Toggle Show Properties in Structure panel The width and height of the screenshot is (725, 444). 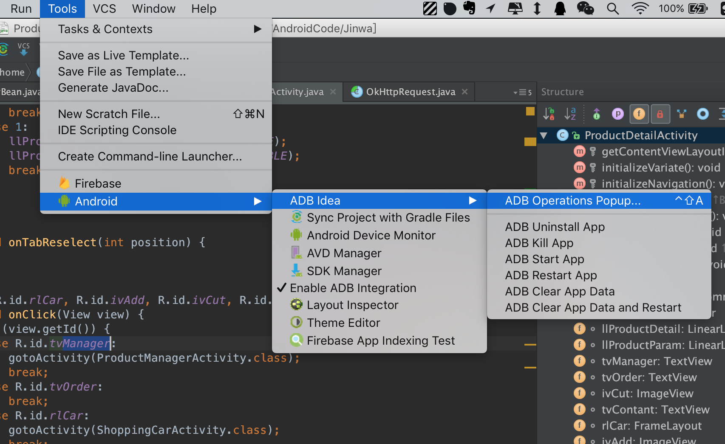(617, 114)
